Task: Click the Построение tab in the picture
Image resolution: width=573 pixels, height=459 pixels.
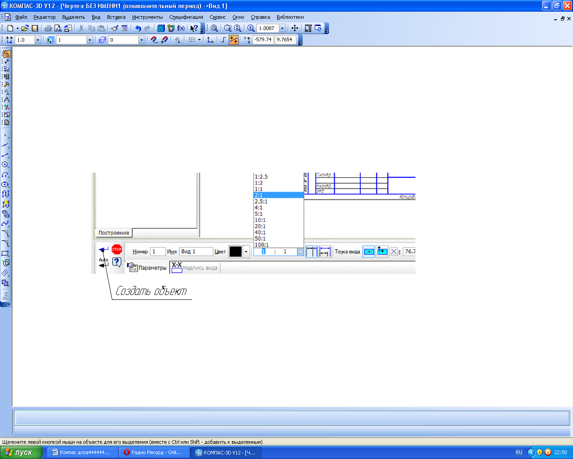Action: [114, 233]
